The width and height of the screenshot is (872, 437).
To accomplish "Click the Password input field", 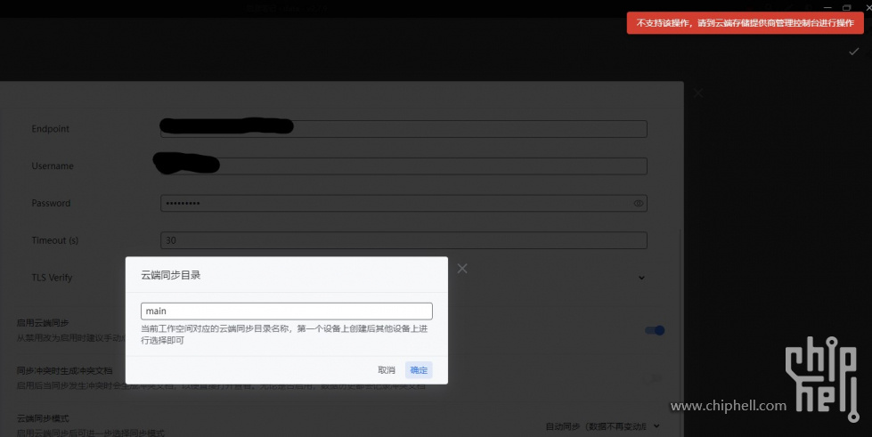I will 403,203.
